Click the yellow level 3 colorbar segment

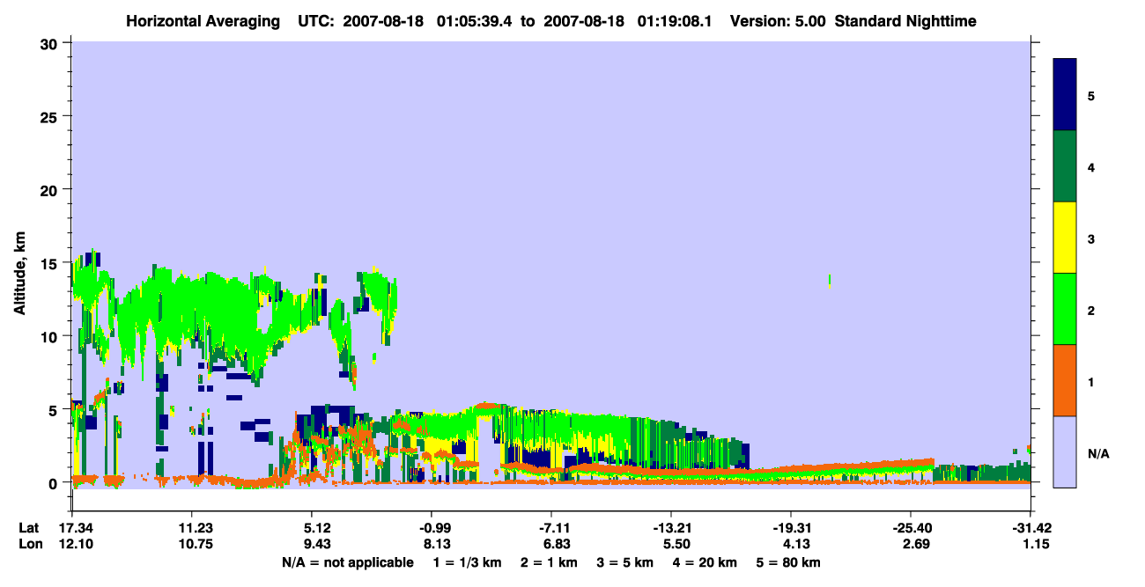(x=1065, y=238)
